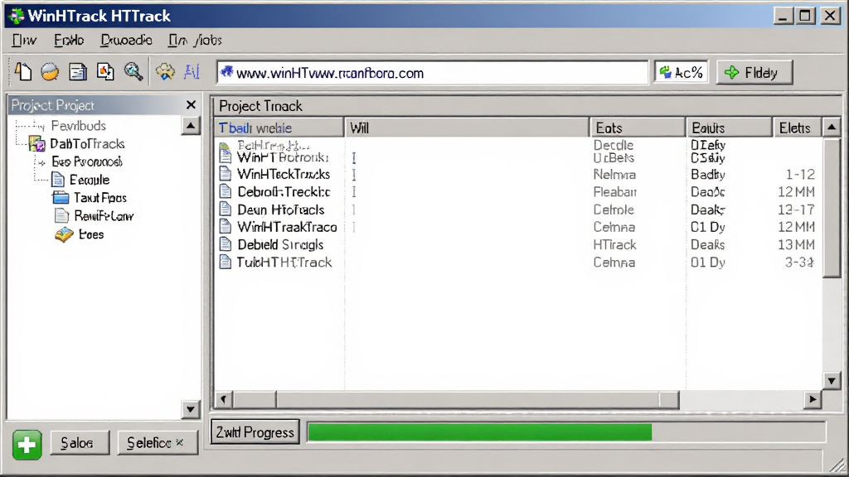Click the HTirack cell in Eots column
The width and height of the screenshot is (849, 477).
point(614,244)
